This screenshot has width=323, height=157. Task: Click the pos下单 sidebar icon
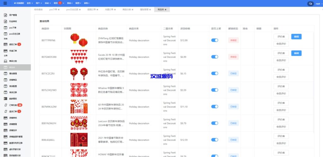pos(6,27)
